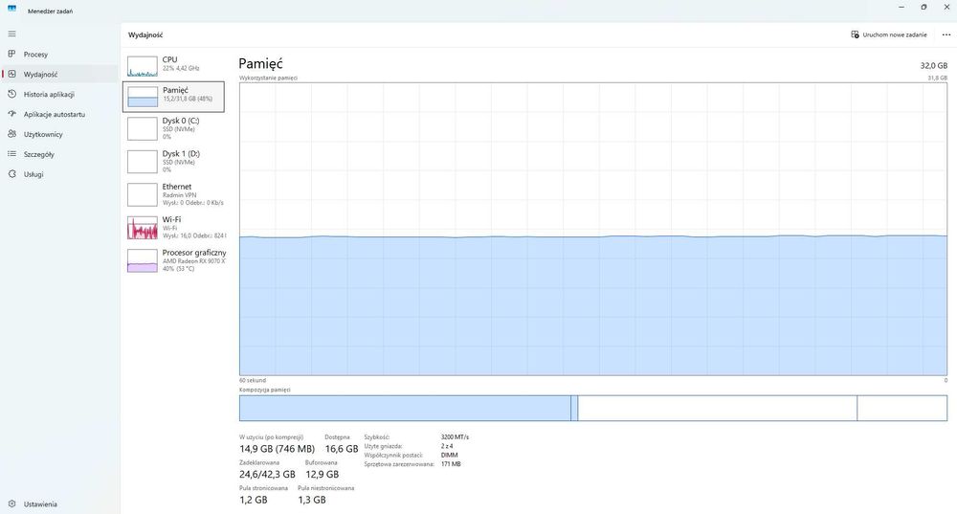Click the free segment of memory composition bar
The height and width of the screenshot is (514, 957).
click(902, 408)
